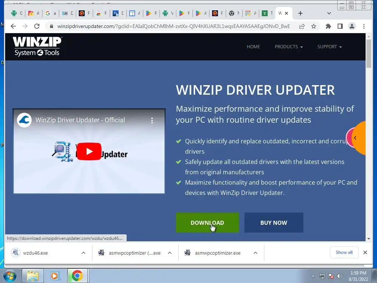
Task: Click the green DOWNLOAD button
Action: tap(207, 222)
